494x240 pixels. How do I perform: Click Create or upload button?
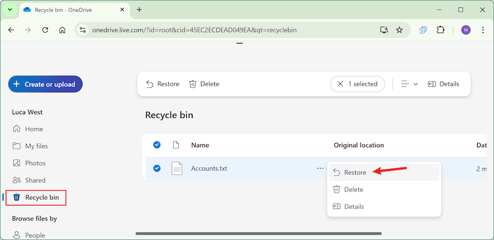(45, 84)
